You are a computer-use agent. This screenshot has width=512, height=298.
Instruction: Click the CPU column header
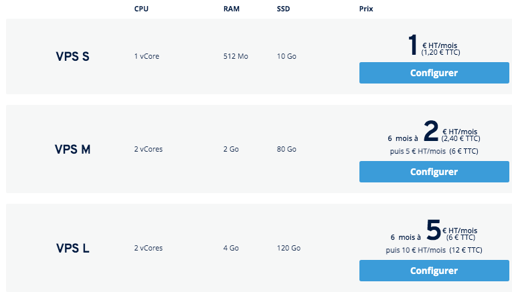pos(141,9)
